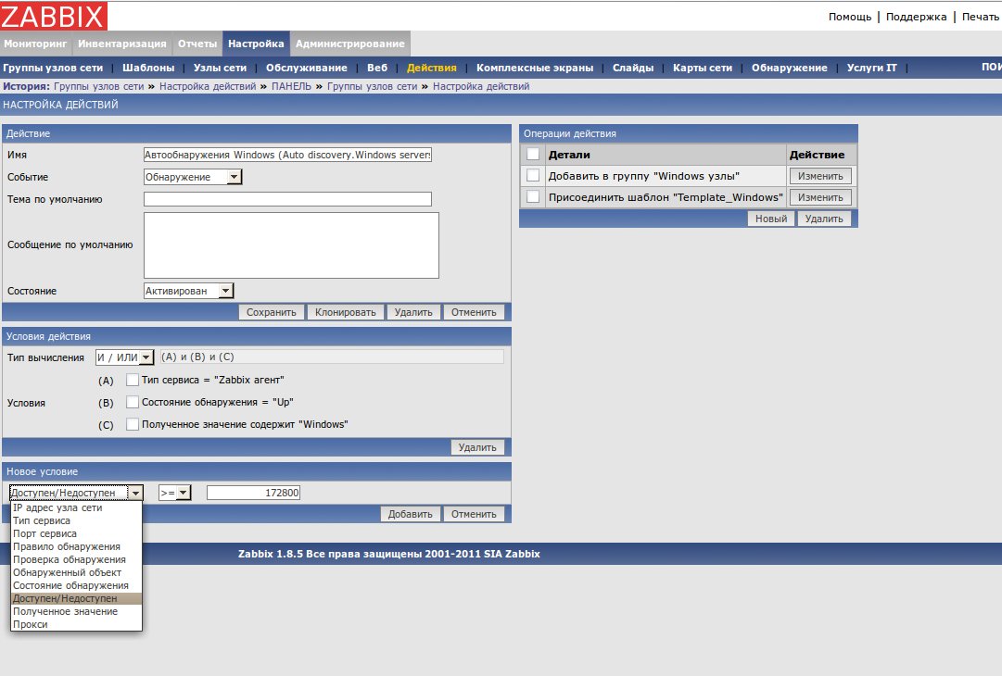Select Проверка обнаружения dropdown option
Image resolution: width=1002 pixels, height=676 pixels.
[x=76, y=559]
